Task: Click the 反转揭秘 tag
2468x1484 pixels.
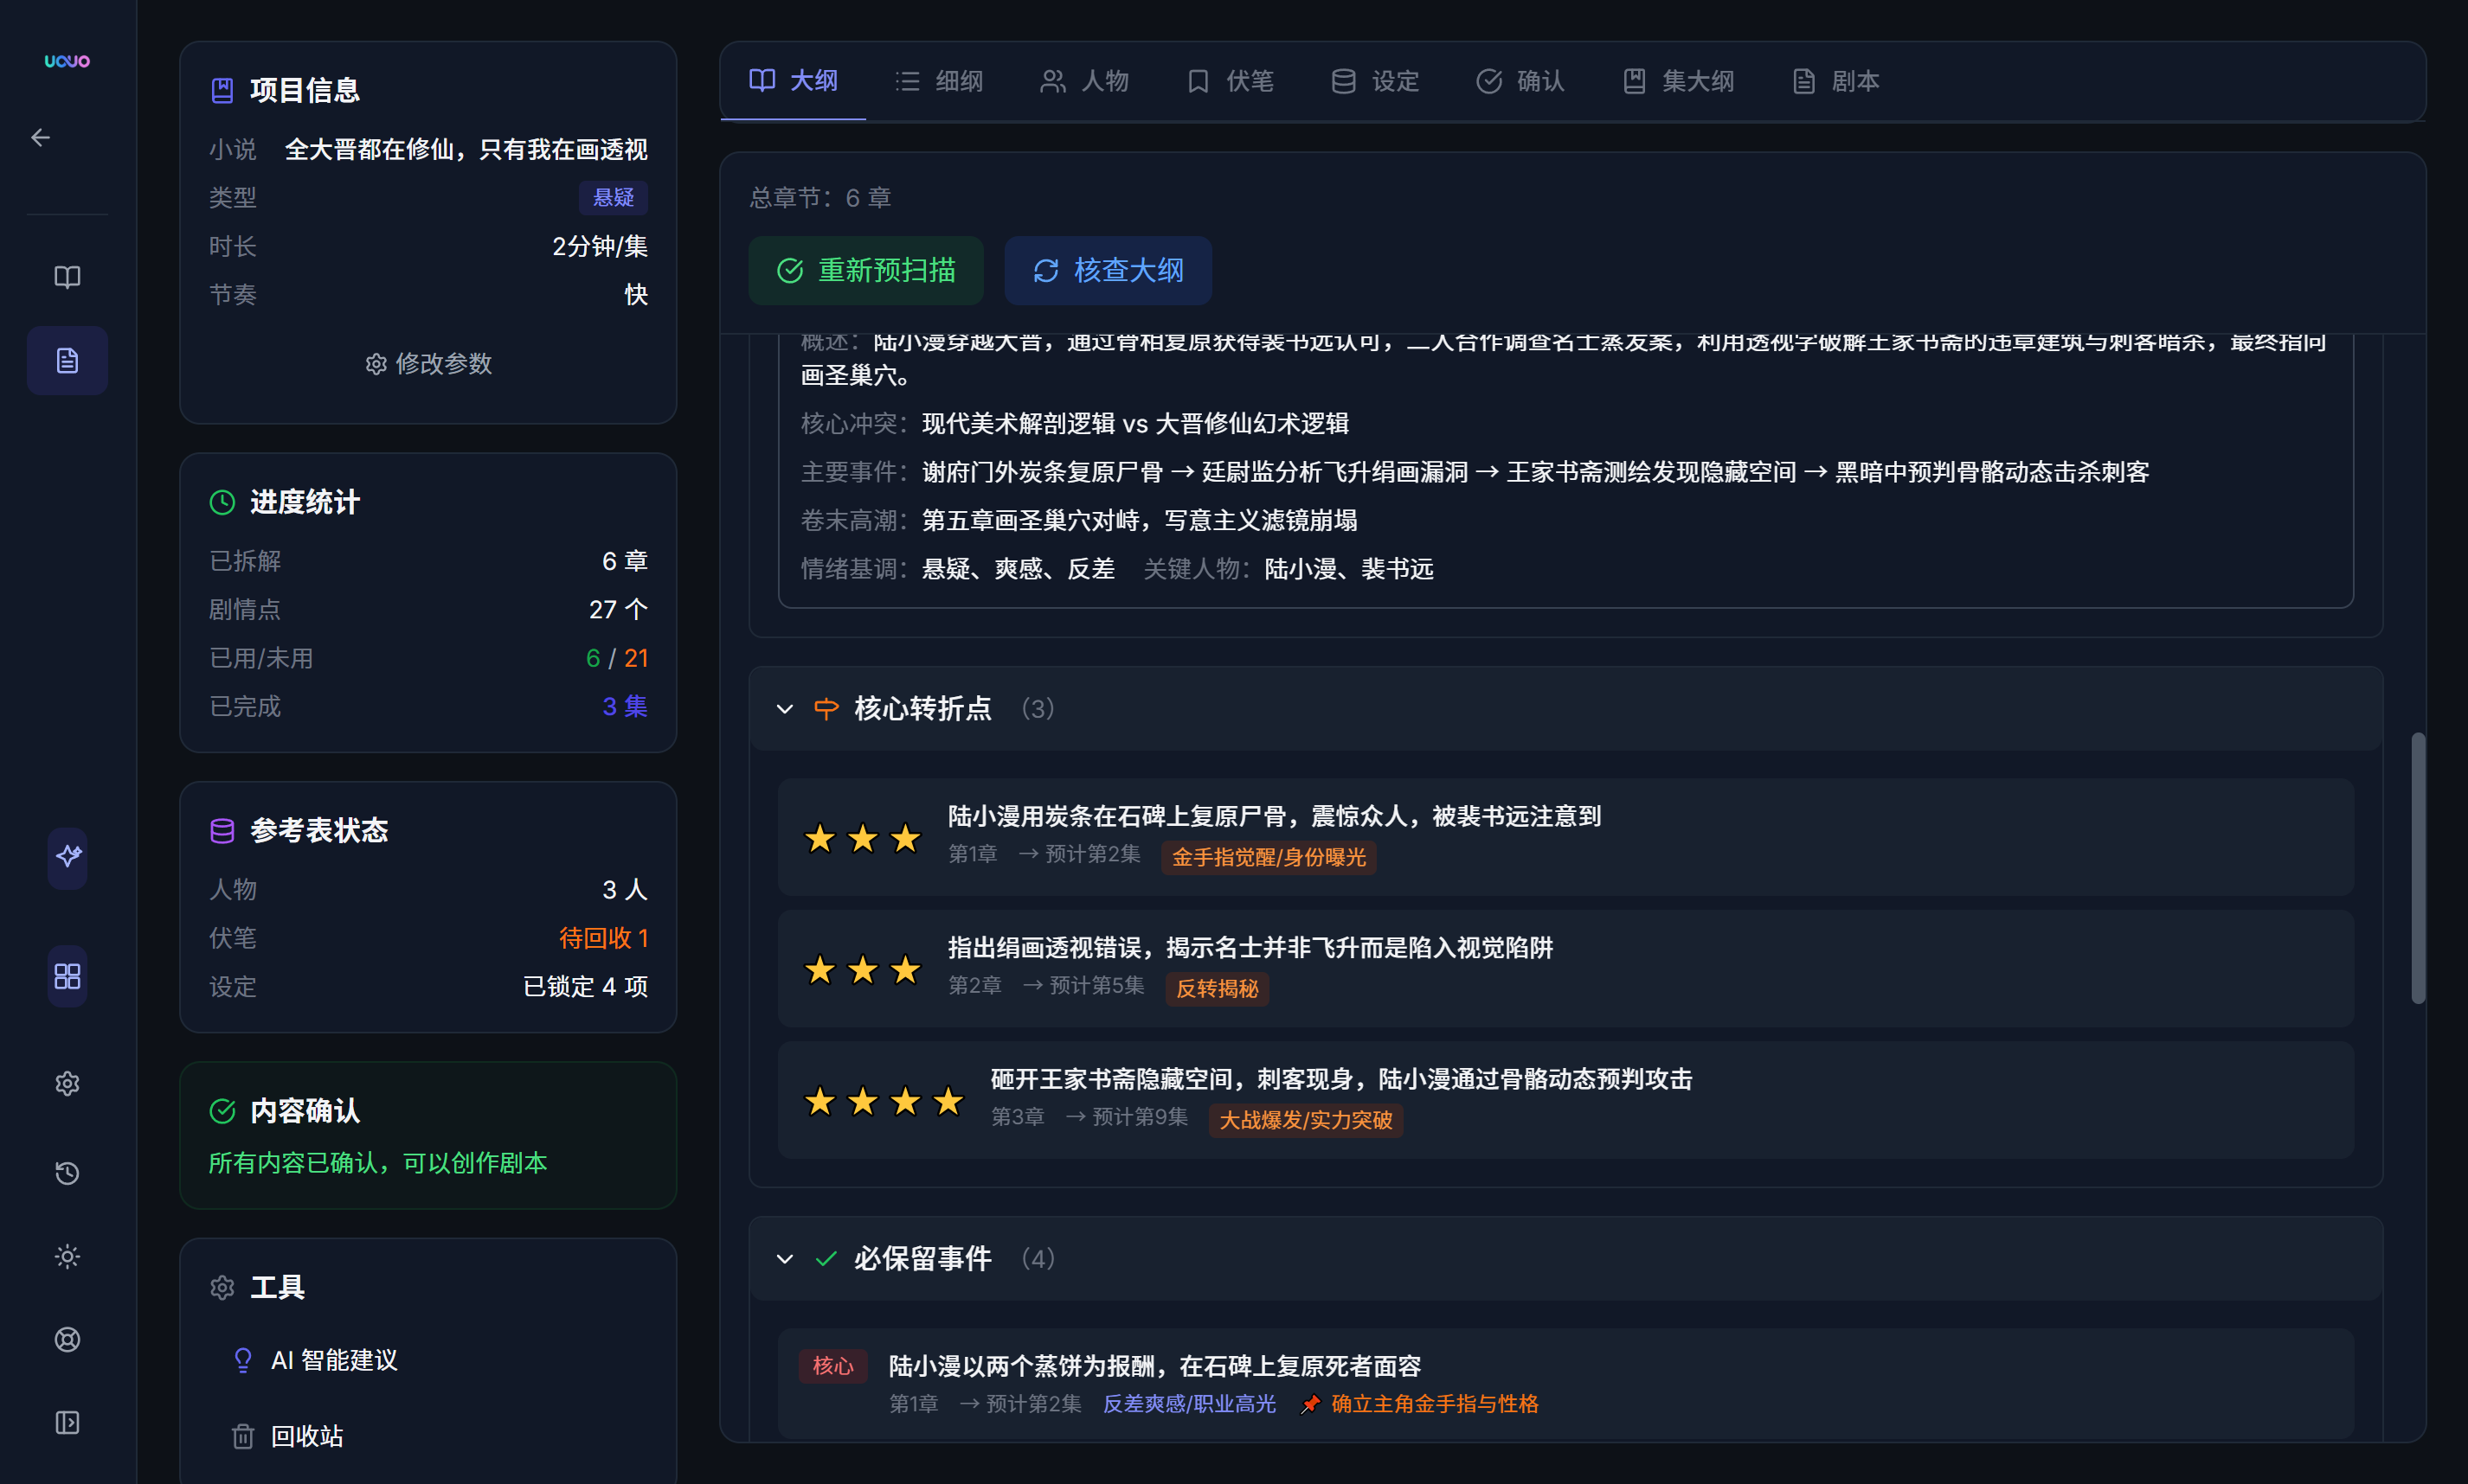Action: click(x=1217, y=988)
